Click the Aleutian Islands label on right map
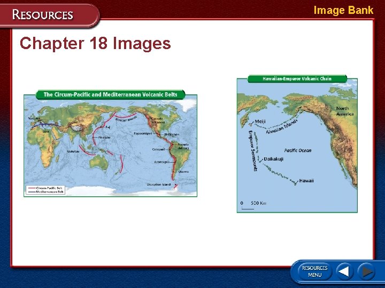This screenshot has width=385, height=288. point(282,126)
